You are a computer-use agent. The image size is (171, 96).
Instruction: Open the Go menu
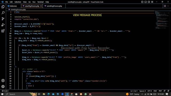pyautogui.click(x=30, y=2)
